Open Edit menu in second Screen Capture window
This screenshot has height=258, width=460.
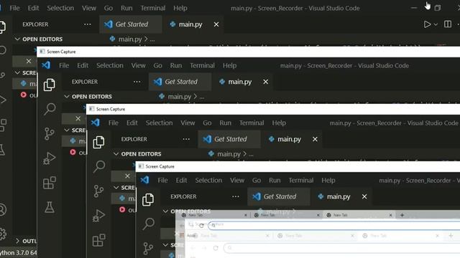pyautogui.click(x=132, y=123)
